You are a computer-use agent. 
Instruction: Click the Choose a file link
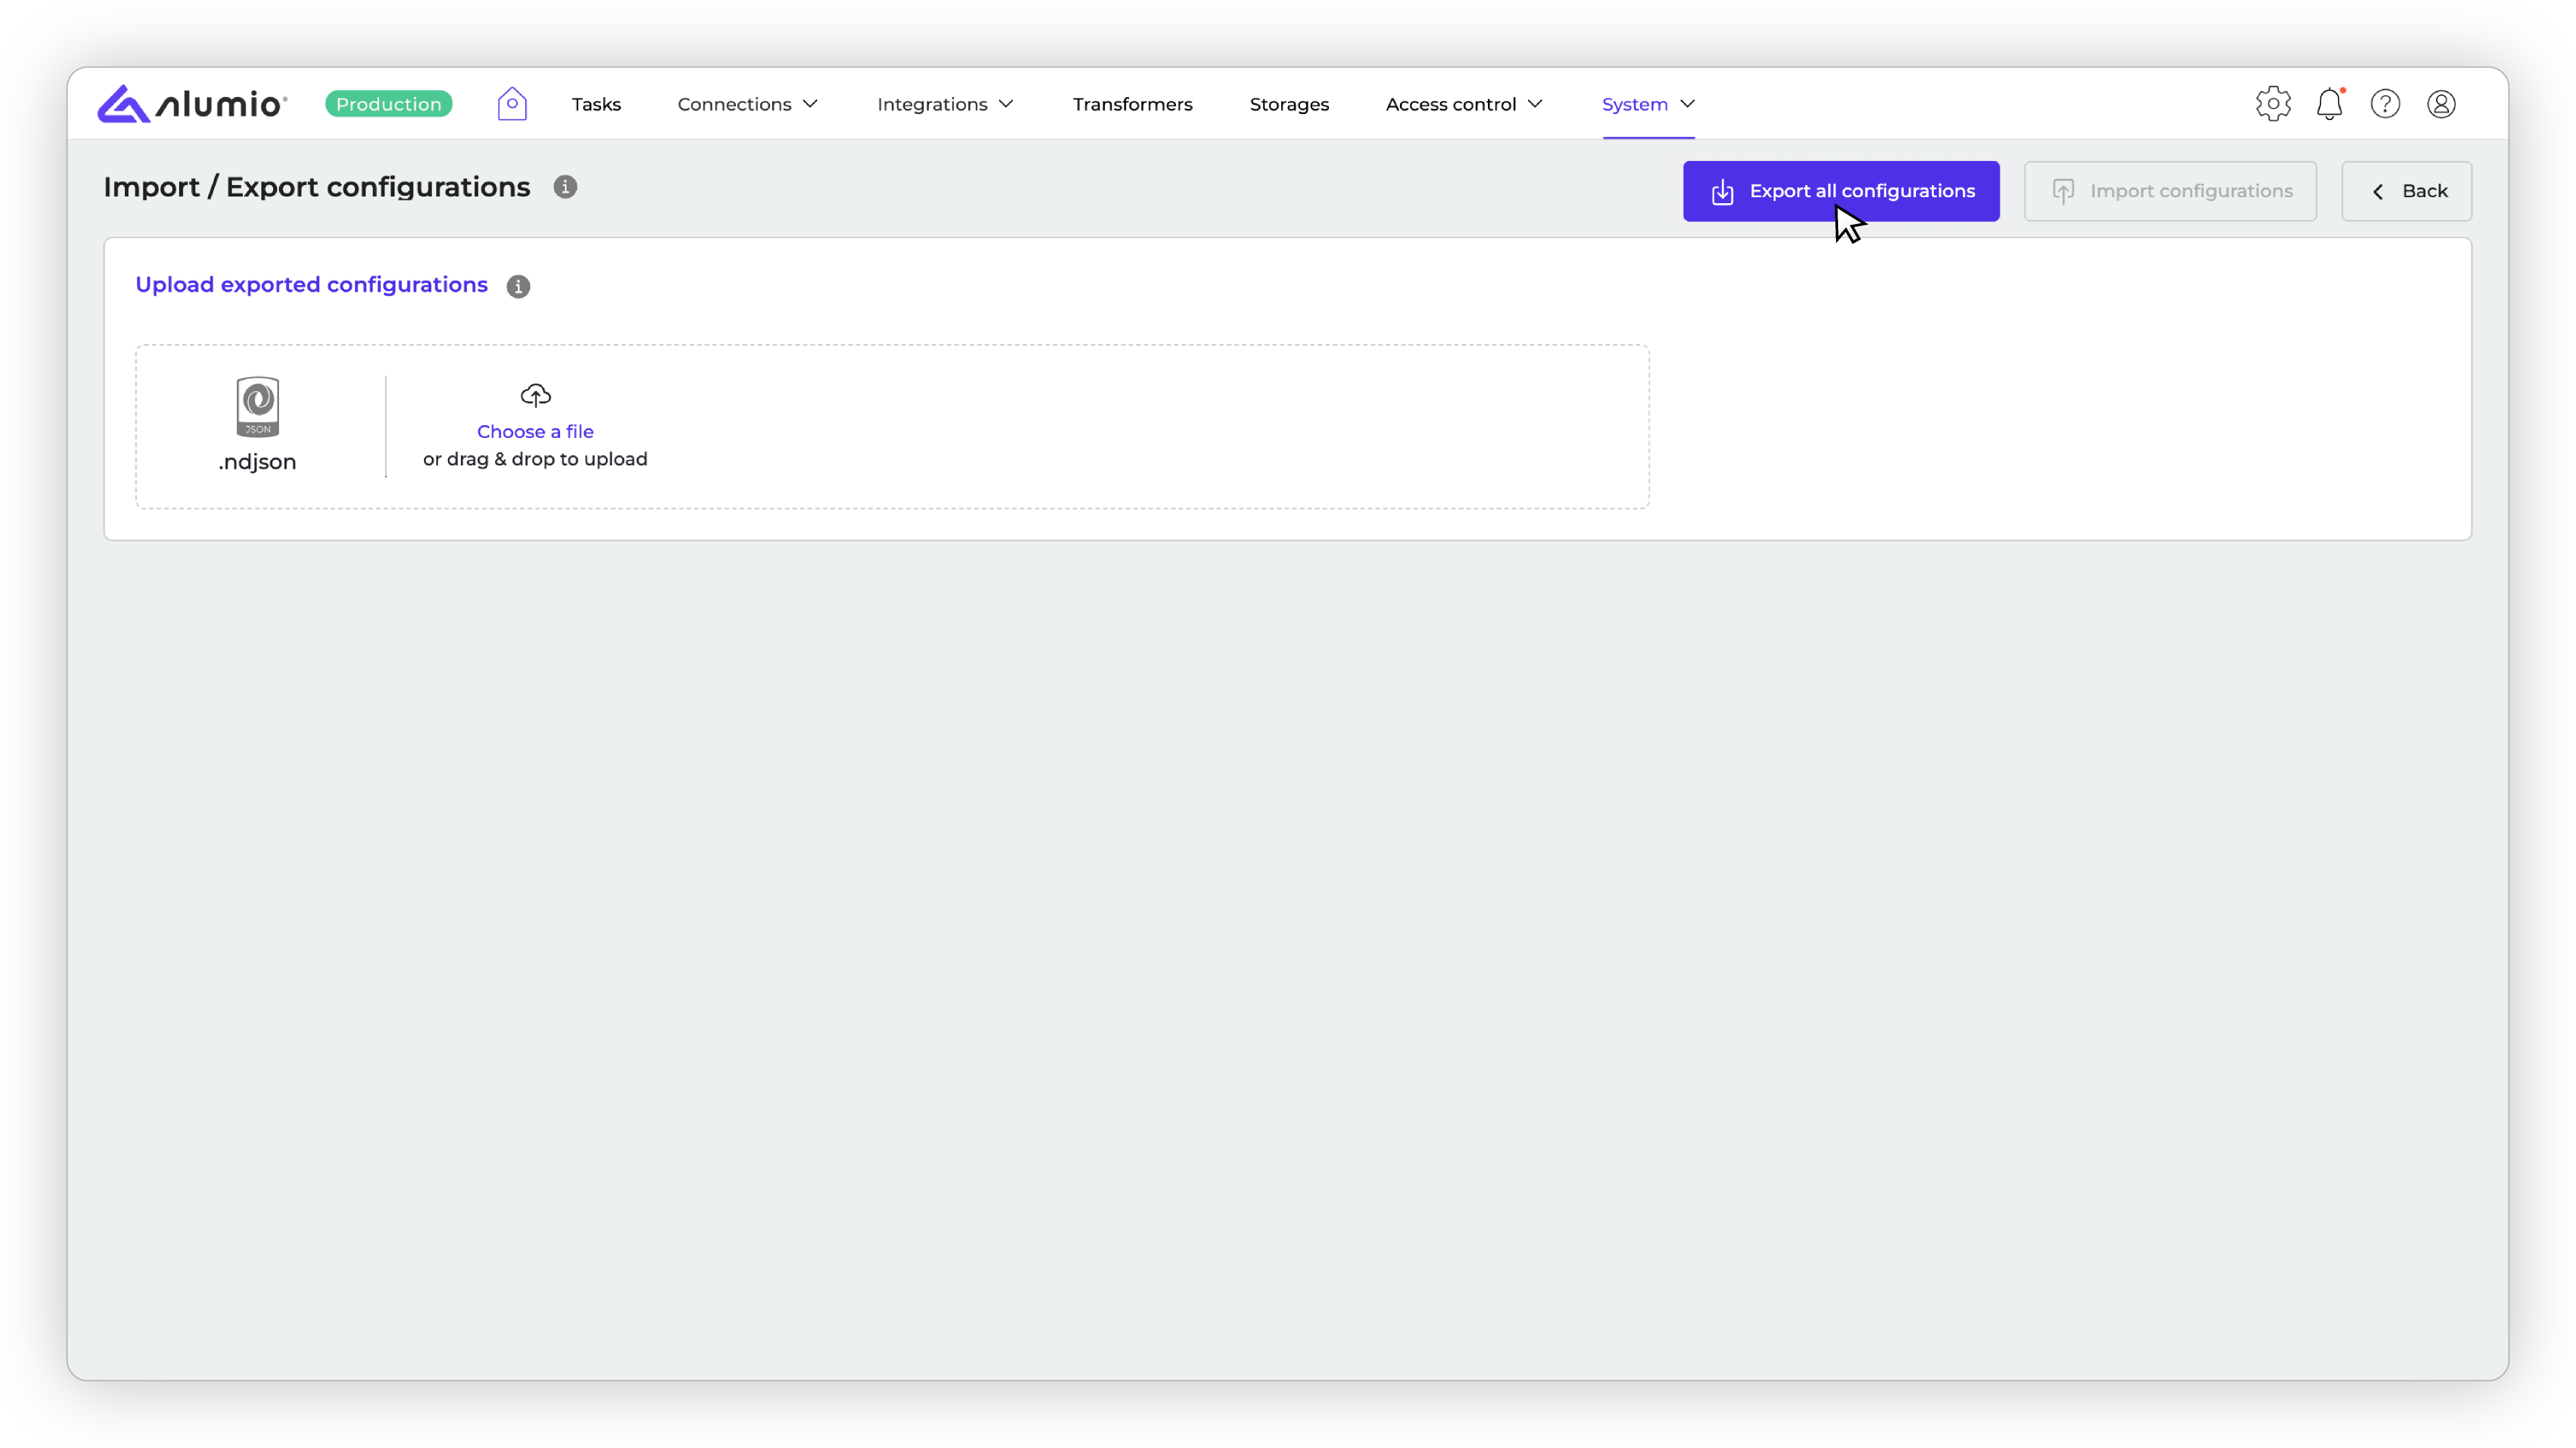pos(535,431)
